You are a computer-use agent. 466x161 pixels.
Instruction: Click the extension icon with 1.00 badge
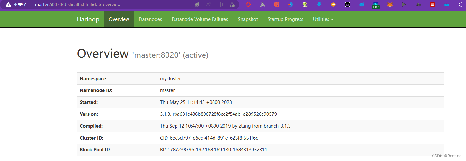[x=376, y=5]
